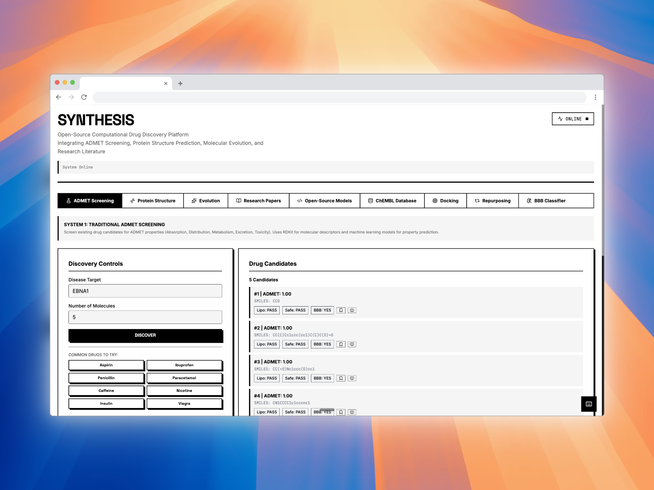
Task: Go to BBB Classifier tab
Action: pos(546,201)
